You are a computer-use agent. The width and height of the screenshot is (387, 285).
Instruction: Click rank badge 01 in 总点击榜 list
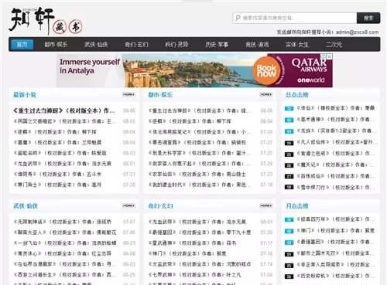(289, 109)
